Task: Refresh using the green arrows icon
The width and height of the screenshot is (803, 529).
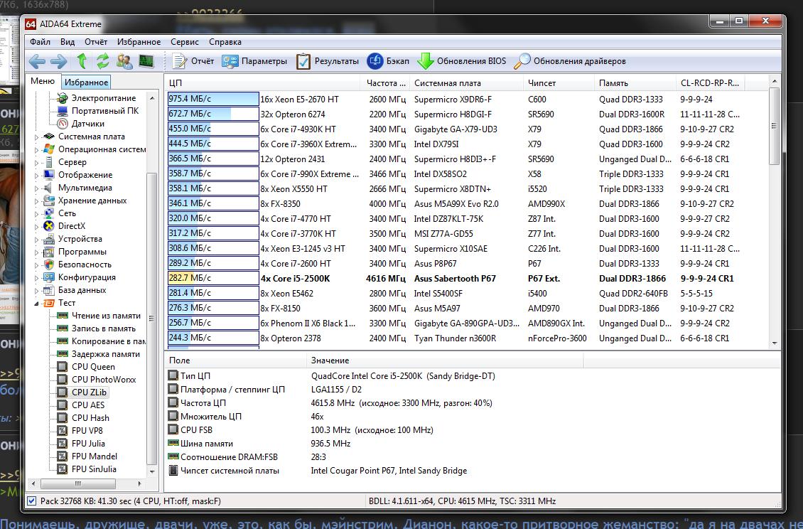Action: coord(103,61)
